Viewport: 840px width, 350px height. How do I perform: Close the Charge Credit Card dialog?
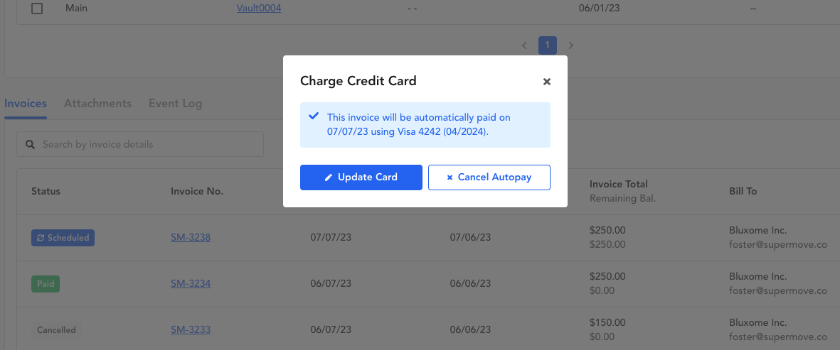coord(546,82)
